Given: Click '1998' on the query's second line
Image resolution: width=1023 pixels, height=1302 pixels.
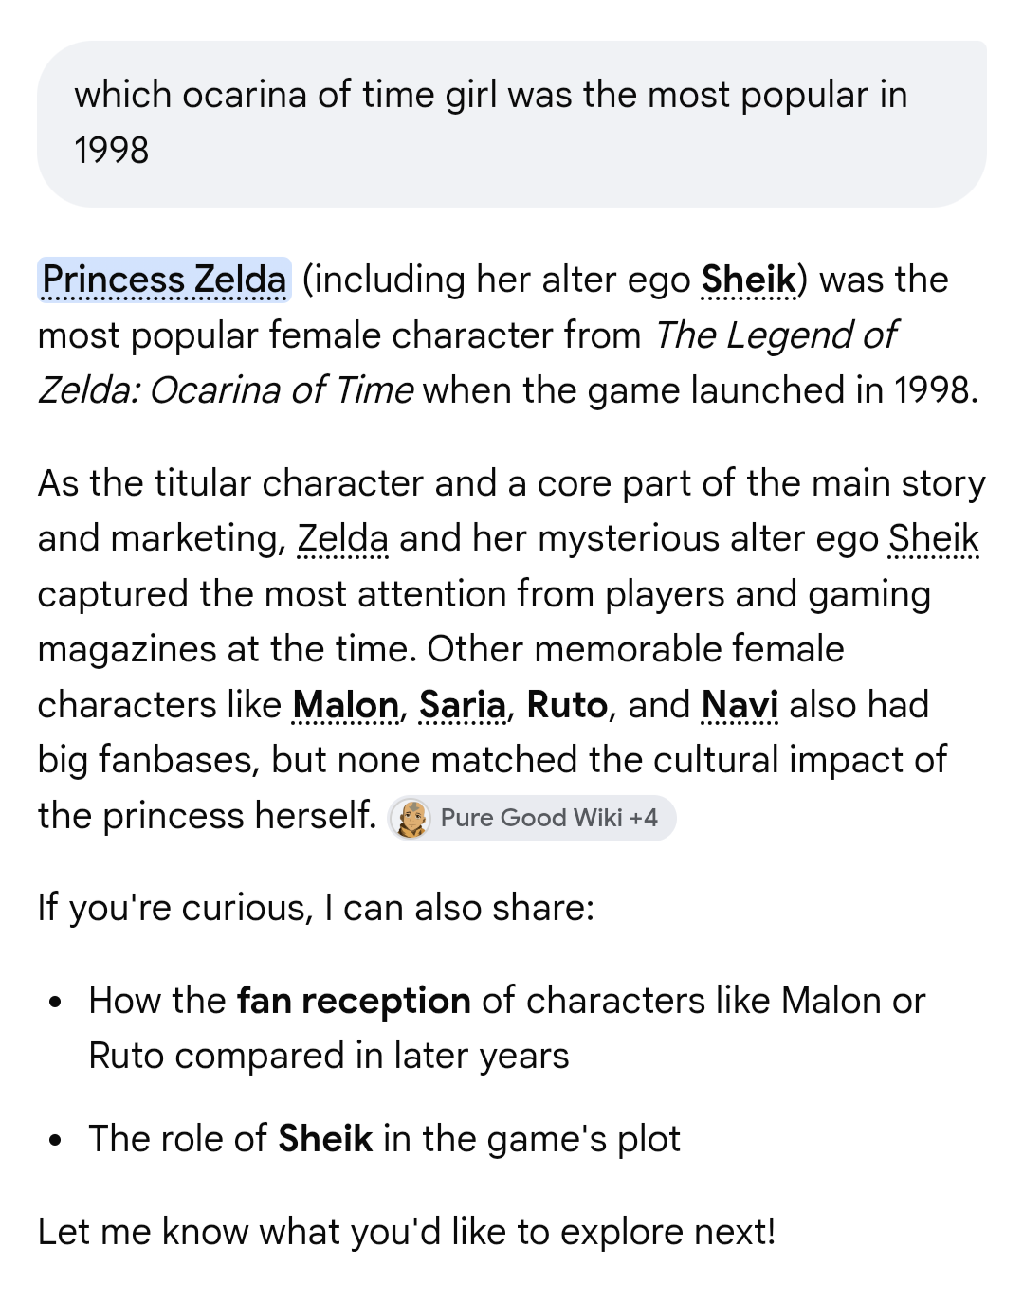Looking at the screenshot, I should pos(112,151).
